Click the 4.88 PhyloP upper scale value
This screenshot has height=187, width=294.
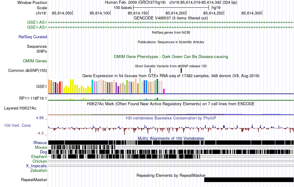[x=40, y=118]
